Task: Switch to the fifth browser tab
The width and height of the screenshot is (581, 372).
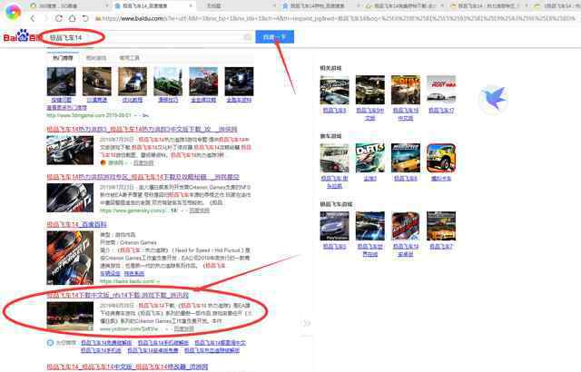Action: (404, 6)
